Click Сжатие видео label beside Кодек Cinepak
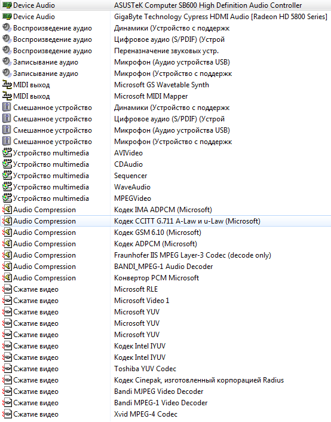The height and width of the screenshot is (422, 331). click(x=36, y=380)
